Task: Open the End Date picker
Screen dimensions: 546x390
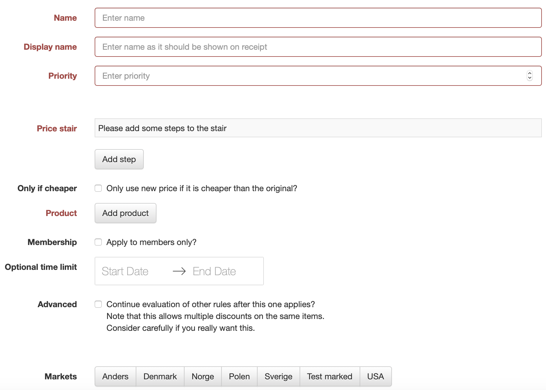Action: point(214,271)
